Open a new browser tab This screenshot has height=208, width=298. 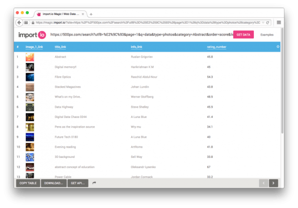click(91, 14)
